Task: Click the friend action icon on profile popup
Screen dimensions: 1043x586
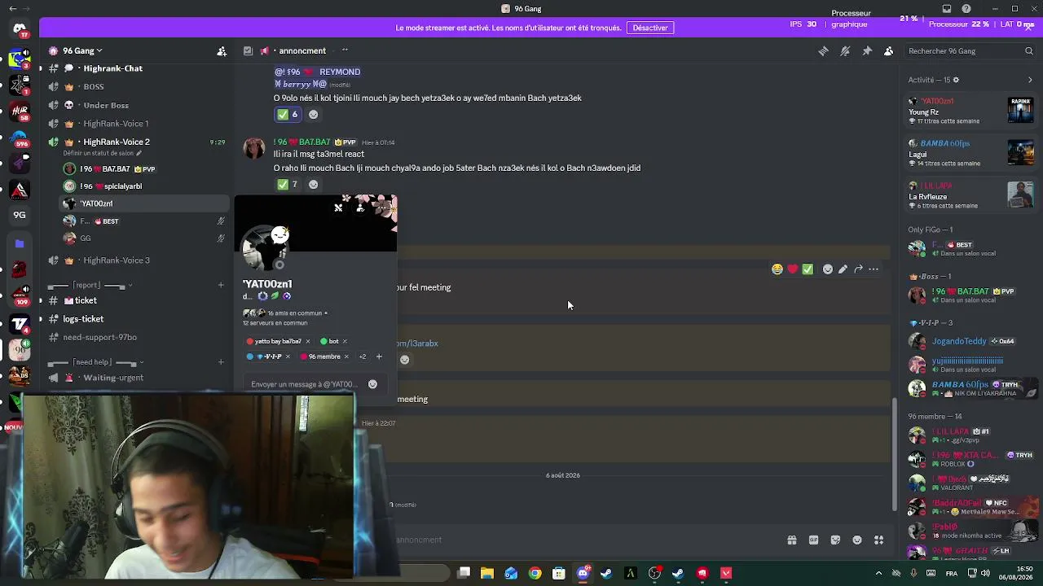Action: tap(360, 208)
